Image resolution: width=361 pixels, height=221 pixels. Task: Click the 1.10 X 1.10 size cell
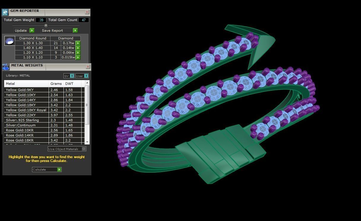pos(33,57)
